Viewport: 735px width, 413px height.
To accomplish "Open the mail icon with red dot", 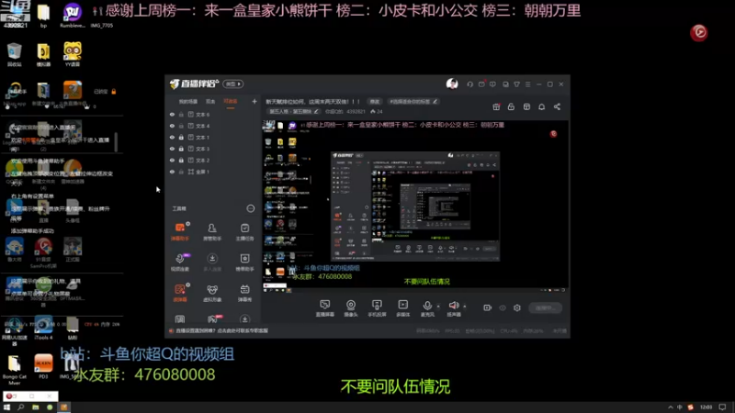I will tap(481, 84).
